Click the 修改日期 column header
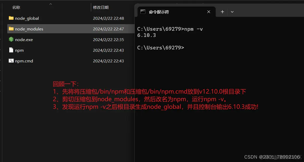304x162 pixels. point(101,8)
